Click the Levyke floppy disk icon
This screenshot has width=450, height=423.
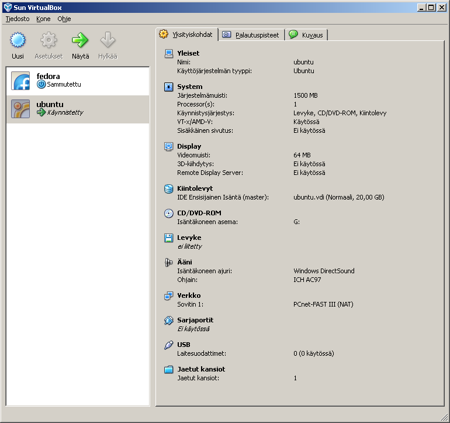click(x=169, y=238)
